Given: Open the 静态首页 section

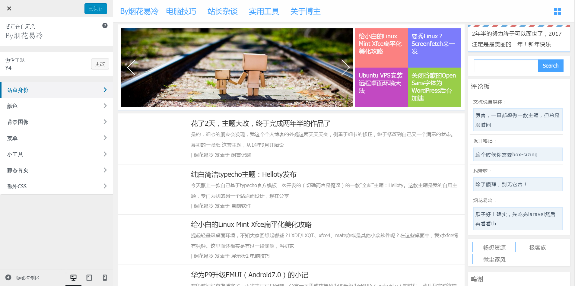Looking at the screenshot, I should (56, 170).
